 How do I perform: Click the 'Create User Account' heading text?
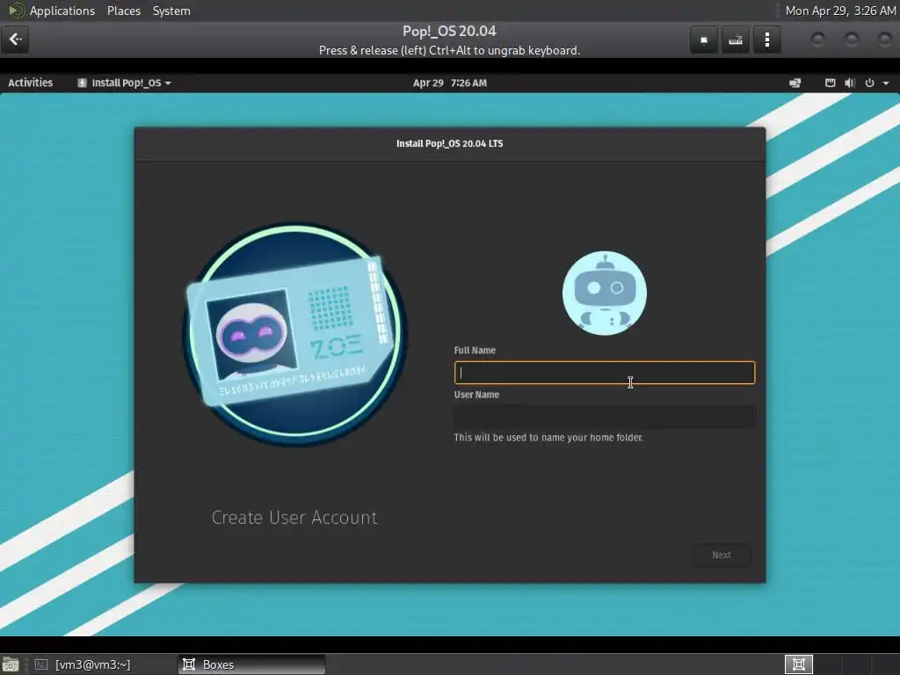pos(294,518)
